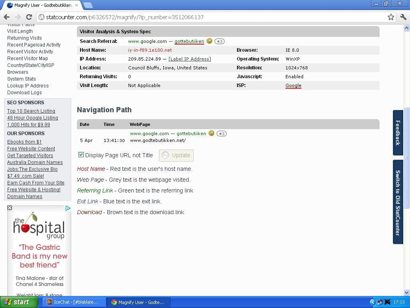
Task: Click the taskbar clock showing 17:13
Action: 399,302
